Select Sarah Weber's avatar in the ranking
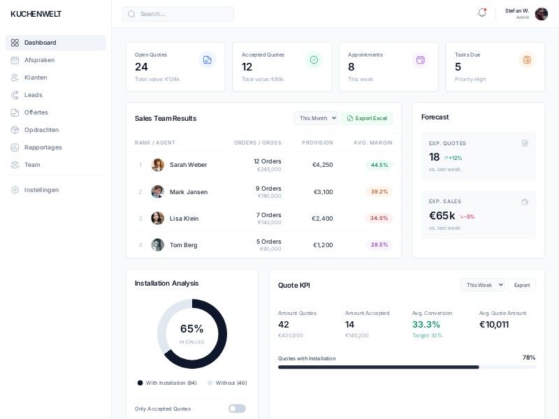Viewport: 559px width, 419px height. 158,165
